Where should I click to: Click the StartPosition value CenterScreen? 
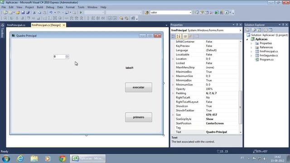tap(215, 124)
